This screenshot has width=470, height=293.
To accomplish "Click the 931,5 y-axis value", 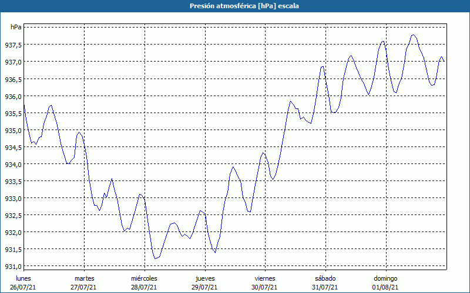I will click(13, 250).
